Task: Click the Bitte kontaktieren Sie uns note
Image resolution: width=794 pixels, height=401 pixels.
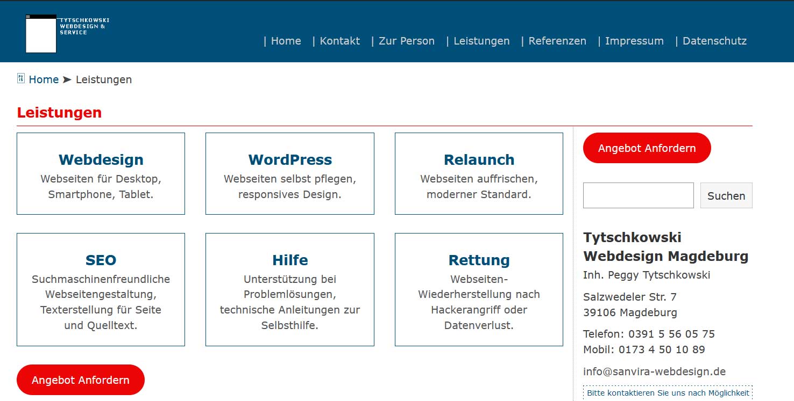Action: (668, 393)
